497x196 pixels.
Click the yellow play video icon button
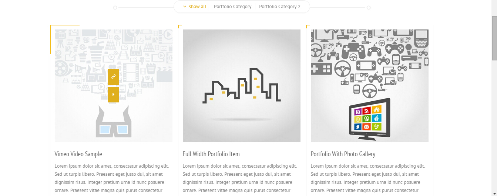(113, 95)
